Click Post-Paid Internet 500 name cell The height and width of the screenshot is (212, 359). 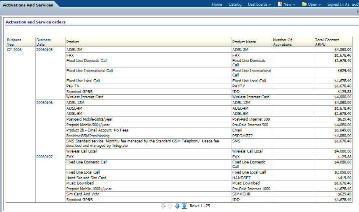252,119
